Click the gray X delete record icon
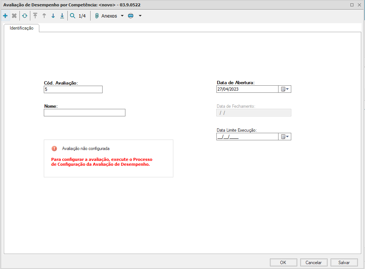The image size is (365, 269). pos(14,16)
